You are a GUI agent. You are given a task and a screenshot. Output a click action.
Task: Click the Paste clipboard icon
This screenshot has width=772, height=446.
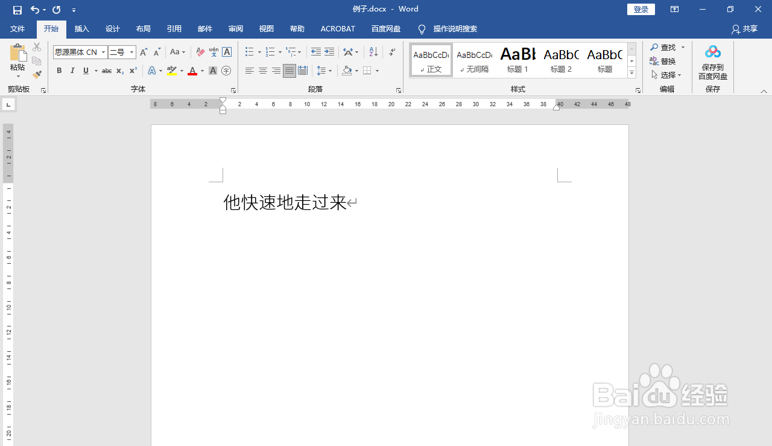coord(17,53)
